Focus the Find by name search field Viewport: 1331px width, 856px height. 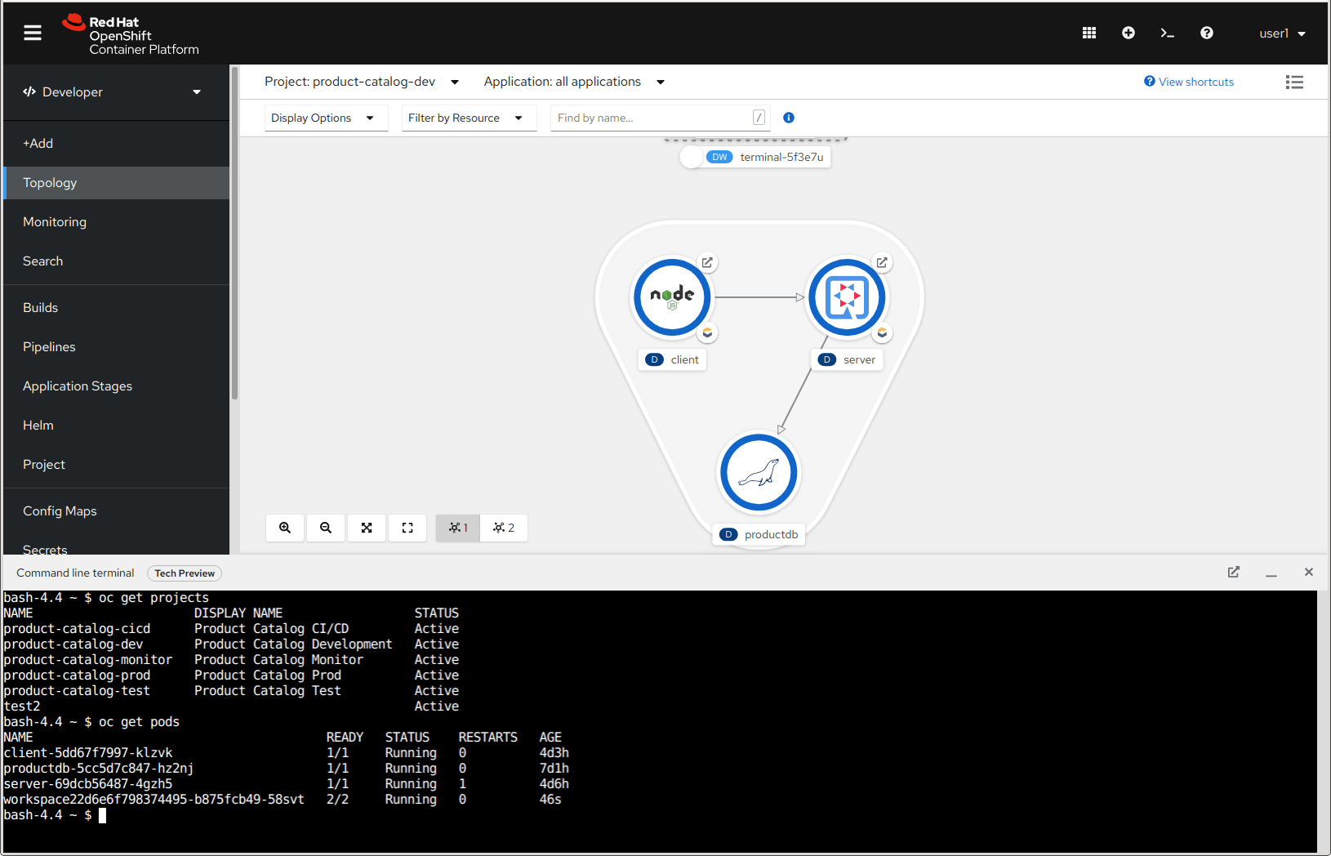click(660, 118)
